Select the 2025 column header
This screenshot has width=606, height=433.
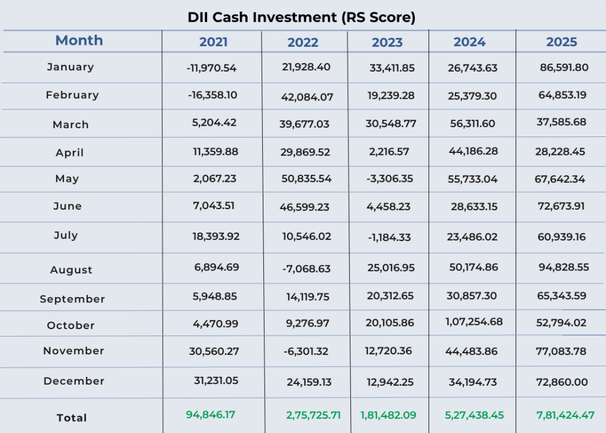coord(560,41)
